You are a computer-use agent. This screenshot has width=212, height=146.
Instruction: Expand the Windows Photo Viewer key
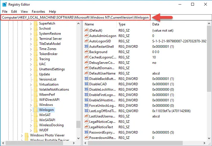[x=22, y=136]
